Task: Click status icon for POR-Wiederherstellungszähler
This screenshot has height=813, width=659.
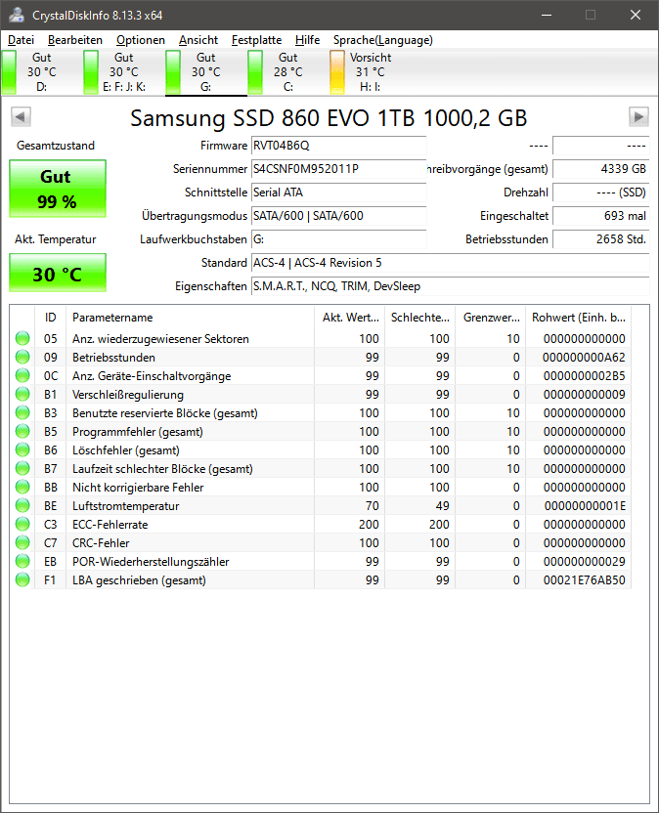Action: point(22,562)
